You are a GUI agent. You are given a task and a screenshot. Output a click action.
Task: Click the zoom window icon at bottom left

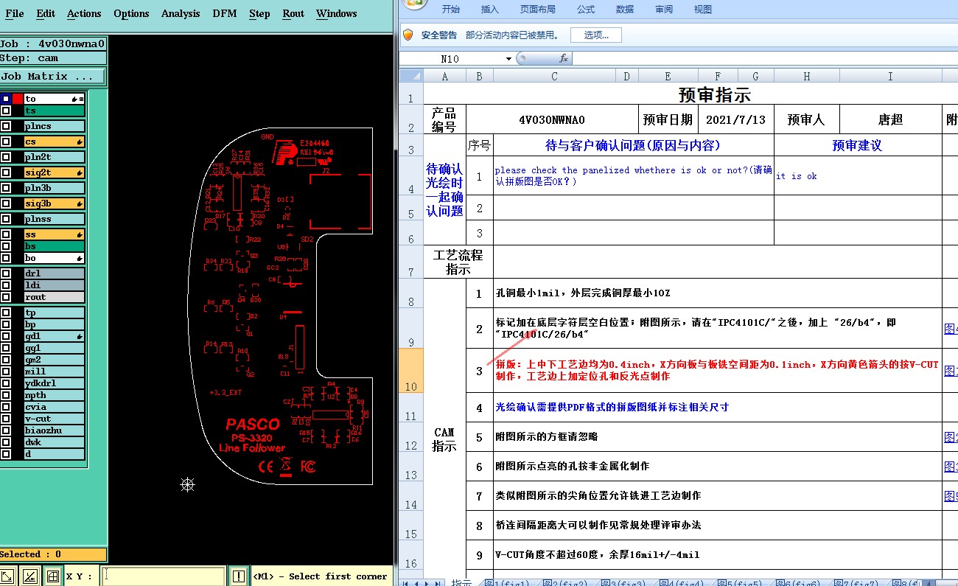tap(7, 576)
